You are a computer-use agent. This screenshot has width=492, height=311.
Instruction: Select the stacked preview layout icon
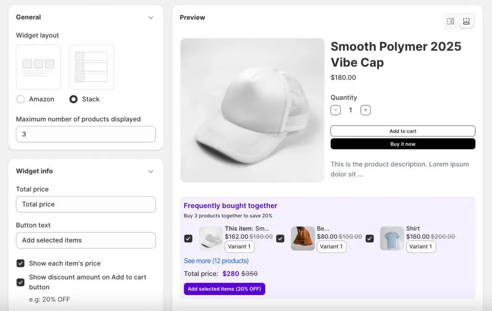click(x=466, y=21)
